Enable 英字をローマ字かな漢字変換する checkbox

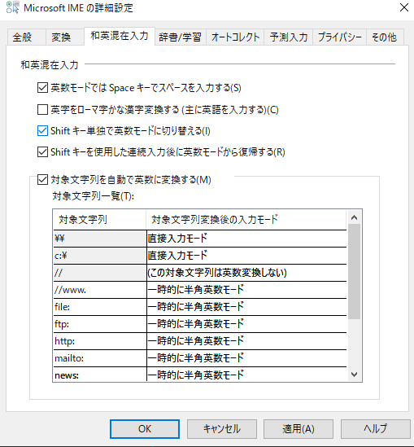(42, 109)
